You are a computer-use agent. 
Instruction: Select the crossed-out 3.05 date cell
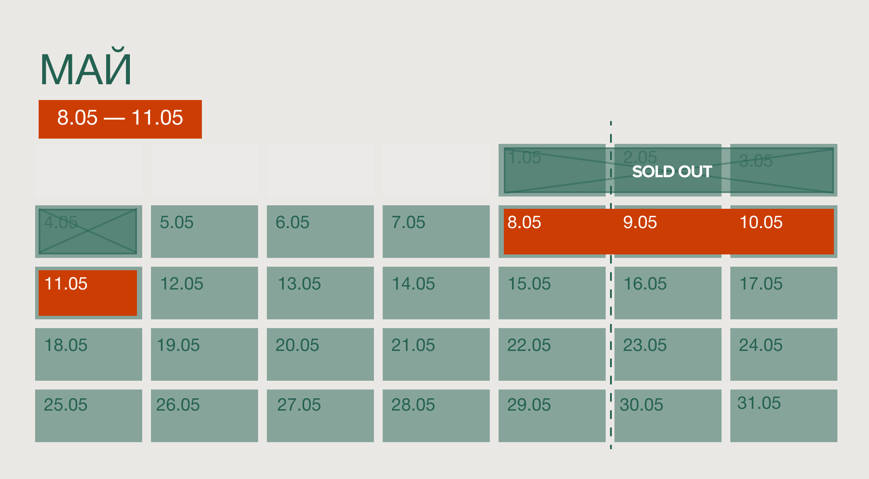tap(783, 170)
